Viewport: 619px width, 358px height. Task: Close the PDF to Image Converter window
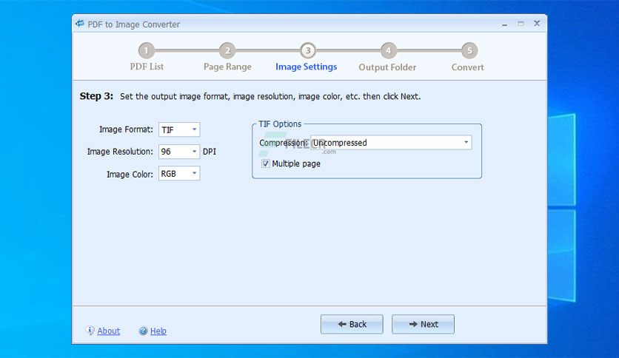tap(537, 23)
